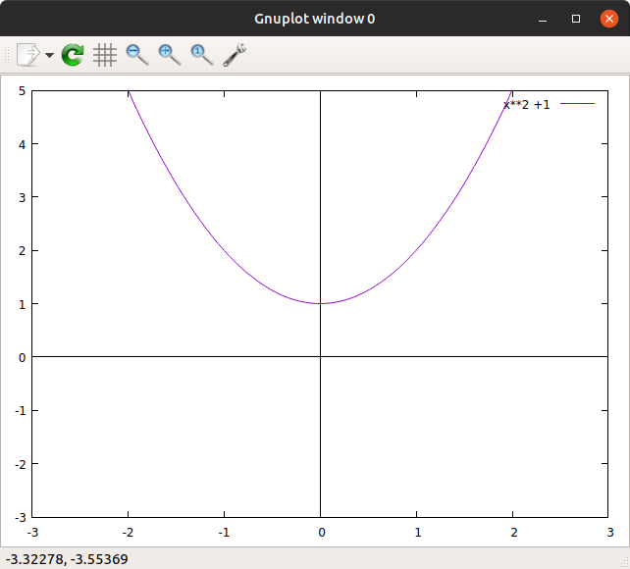
Task: Click the export/copy to clipboard icon
Action: [28, 55]
